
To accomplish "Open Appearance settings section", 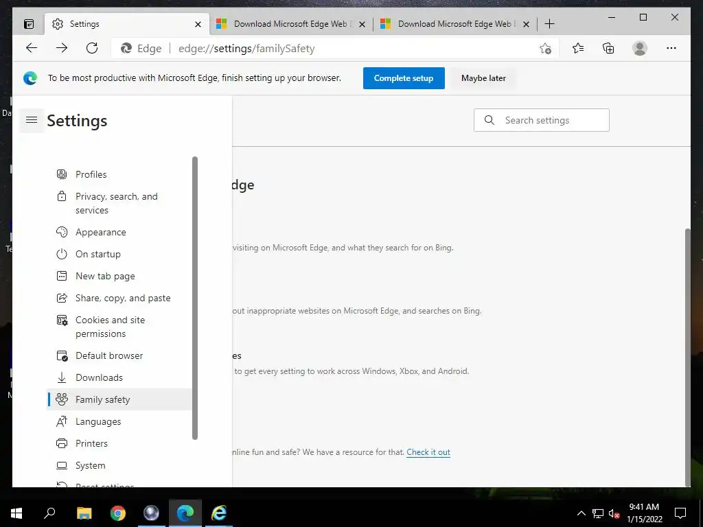I will tap(119, 232).
